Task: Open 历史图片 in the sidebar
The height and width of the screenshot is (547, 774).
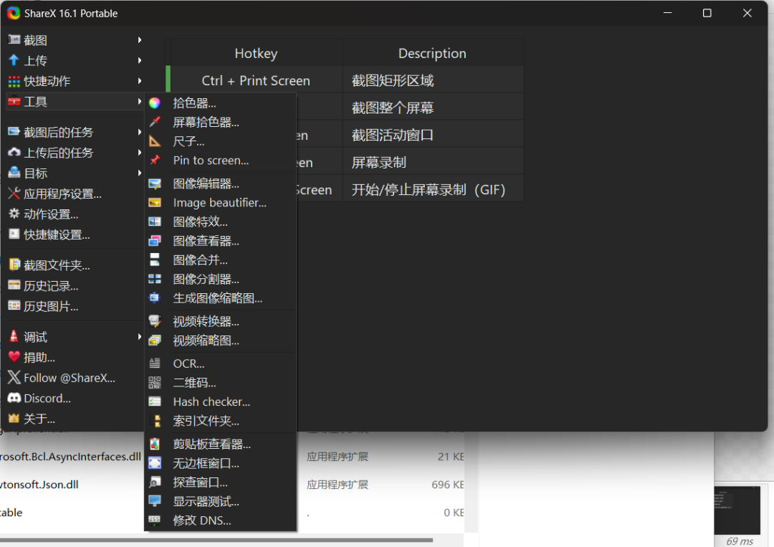Action: coord(74,306)
